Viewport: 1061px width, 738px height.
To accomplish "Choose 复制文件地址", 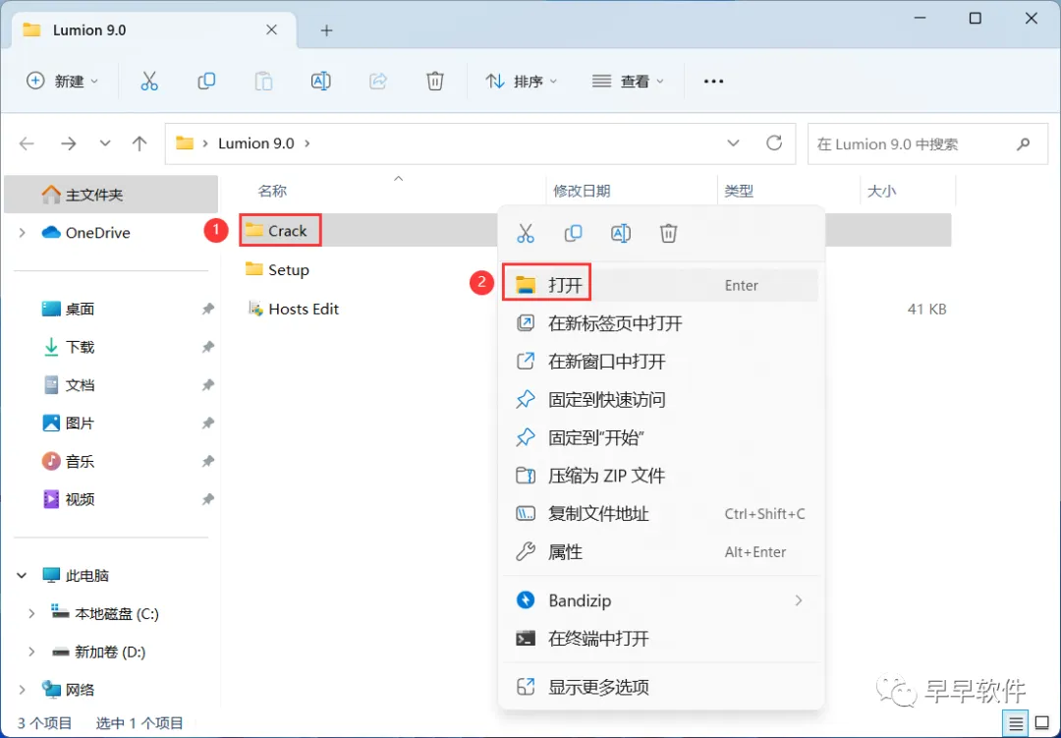I will [661, 514].
